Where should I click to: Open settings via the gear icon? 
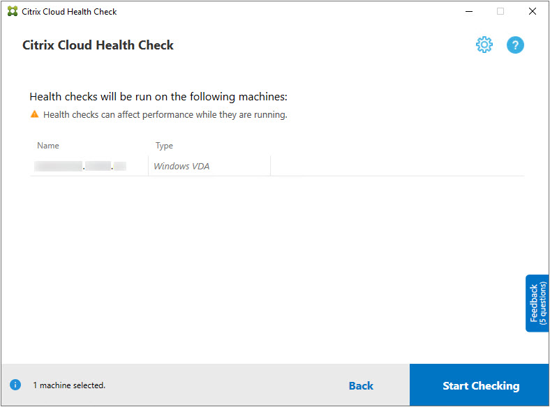(x=484, y=45)
